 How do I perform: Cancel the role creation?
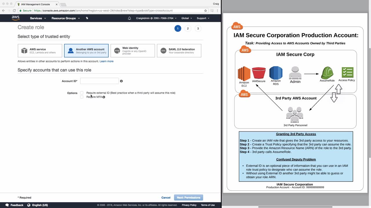[x=166, y=198]
